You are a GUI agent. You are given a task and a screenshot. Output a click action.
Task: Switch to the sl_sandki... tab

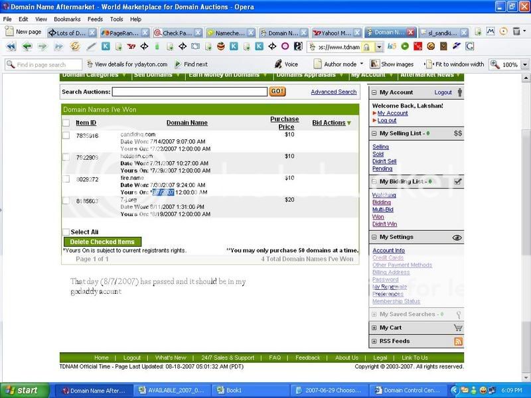(x=443, y=33)
